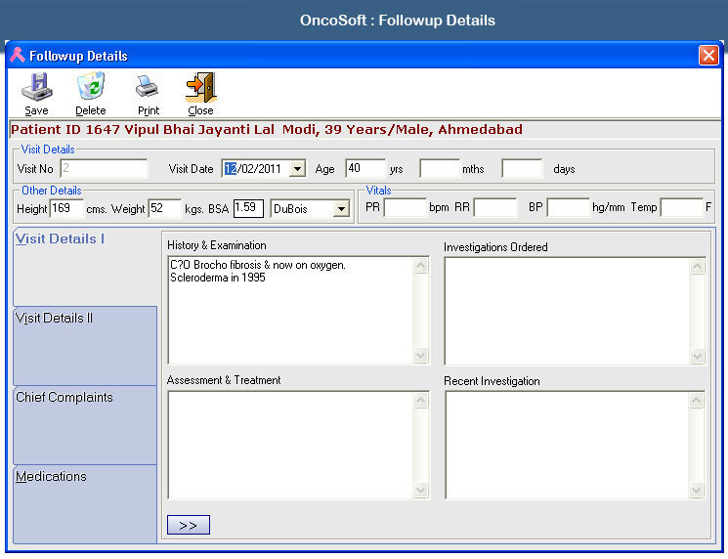Switch to the Visit Details II tab
Screen dimensions: 728x559
coord(85,345)
